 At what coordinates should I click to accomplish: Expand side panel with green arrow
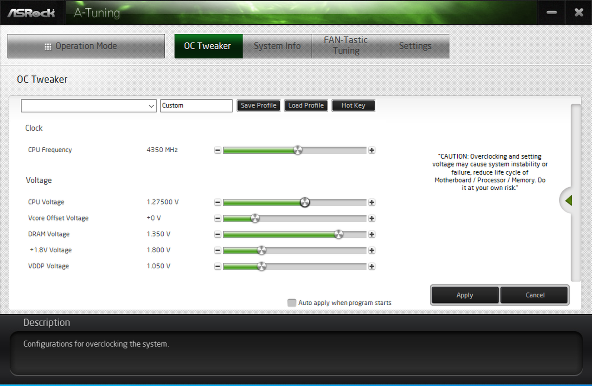568,201
